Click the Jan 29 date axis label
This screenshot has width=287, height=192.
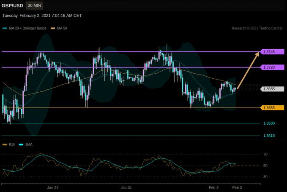pos(53,188)
